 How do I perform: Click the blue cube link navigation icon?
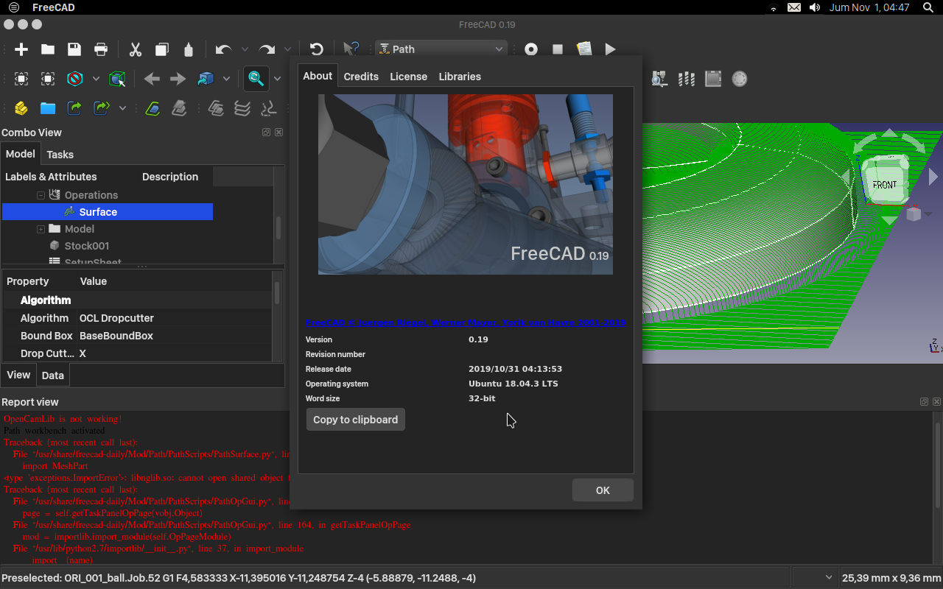(206, 79)
